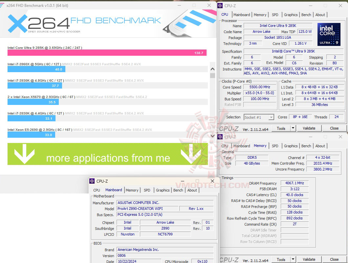Switch to the Graphics tab in CPU-Z
Viewport: 348px width, 263px height.
[291, 14]
